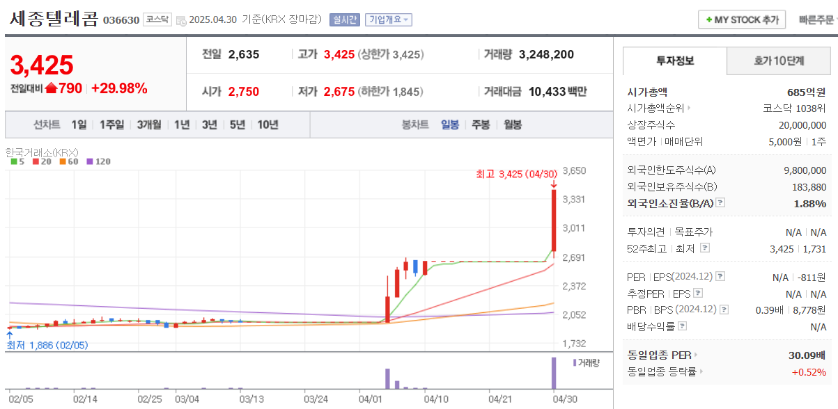Screen dimensions: 838x409
Task: Add stock via MY STOCK 추가 button
Action: (742, 19)
